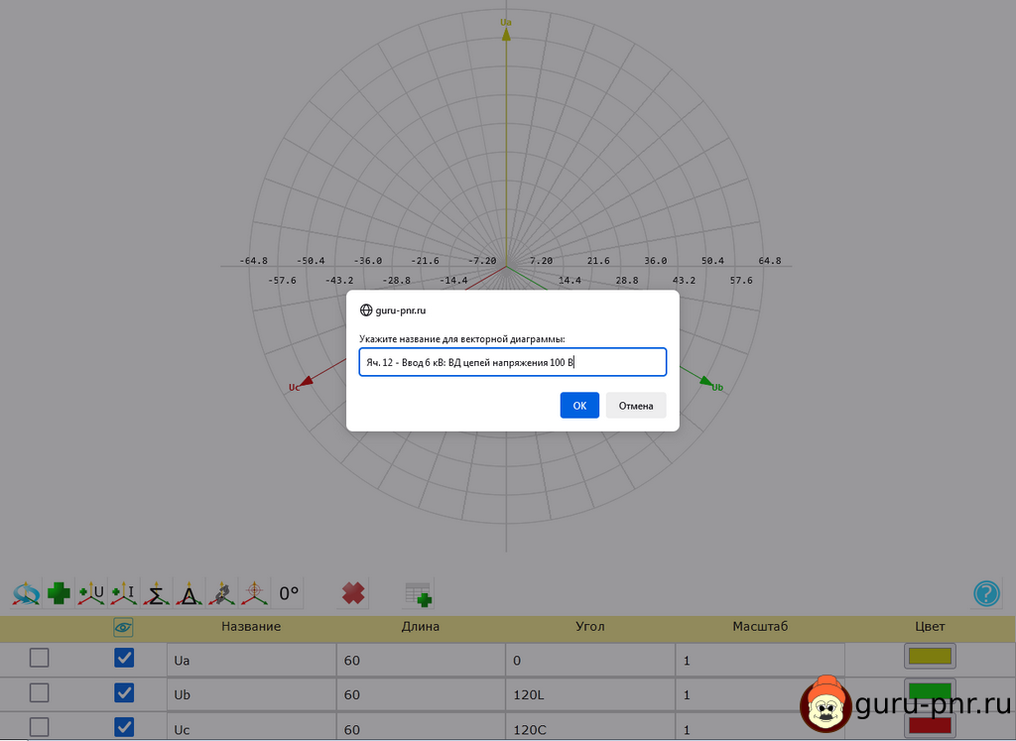This screenshot has width=1016, height=741.
Task: Click the rotate vectors toolbar icon
Action: (x=26, y=593)
